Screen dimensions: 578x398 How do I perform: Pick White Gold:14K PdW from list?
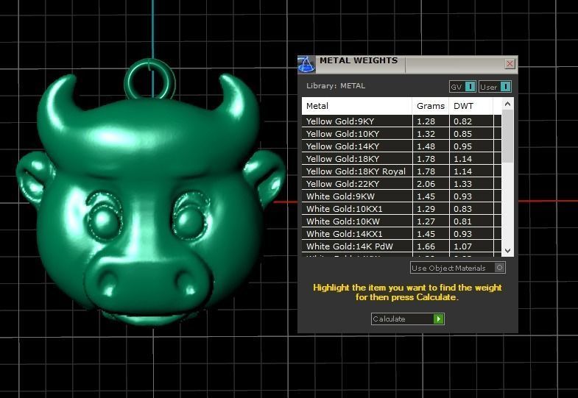[x=356, y=246]
